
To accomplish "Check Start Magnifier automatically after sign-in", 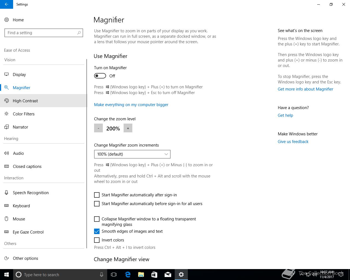I will [x=97, y=195].
